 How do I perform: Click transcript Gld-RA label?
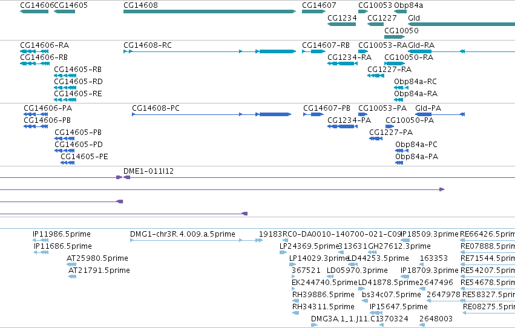pyautogui.click(x=421, y=45)
